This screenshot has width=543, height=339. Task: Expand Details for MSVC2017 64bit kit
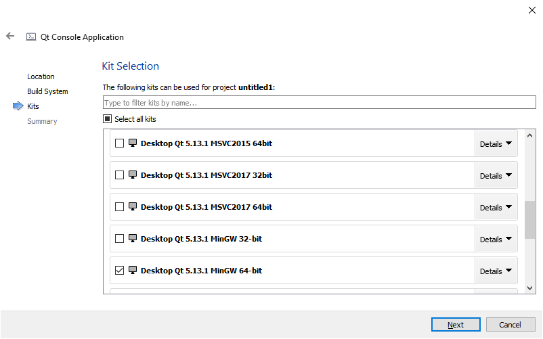pyautogui.click(x=496, y=207)
